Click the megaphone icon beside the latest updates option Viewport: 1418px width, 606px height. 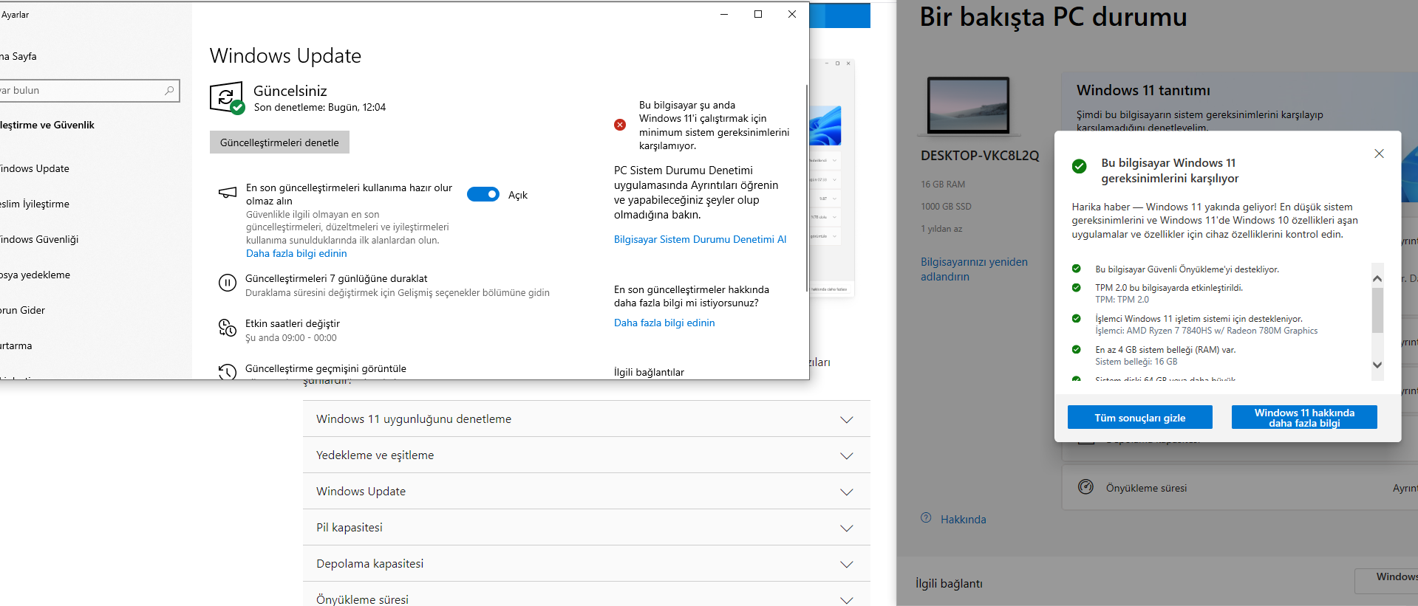point(228,193)
